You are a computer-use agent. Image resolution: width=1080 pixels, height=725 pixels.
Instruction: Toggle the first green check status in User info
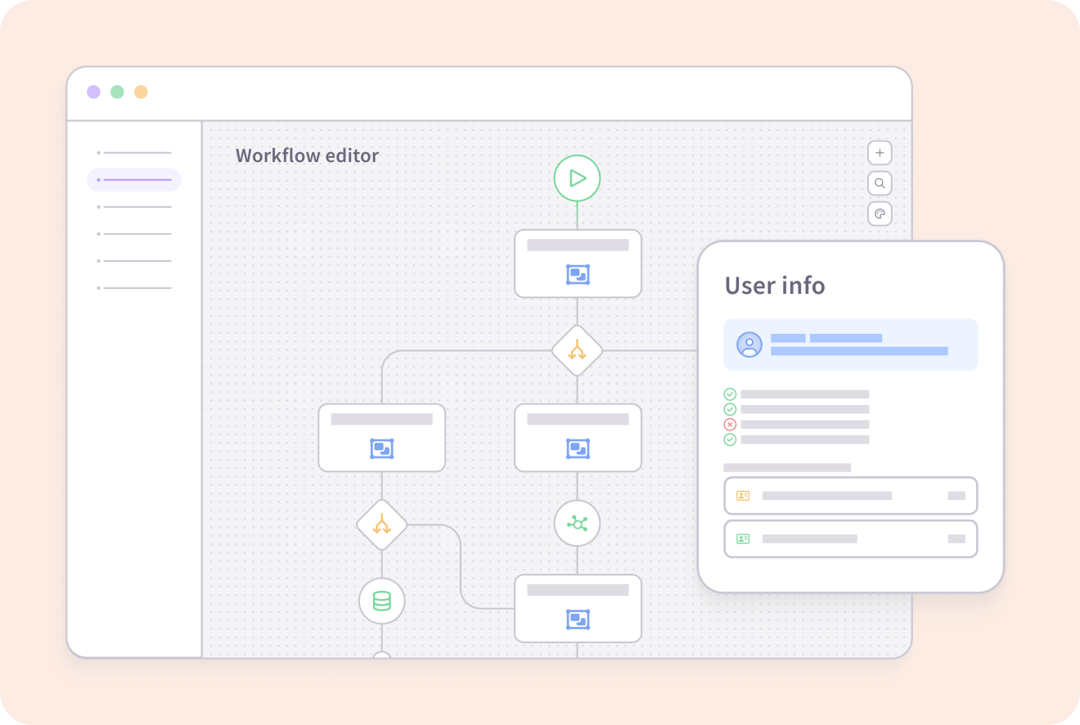[730, 394]
